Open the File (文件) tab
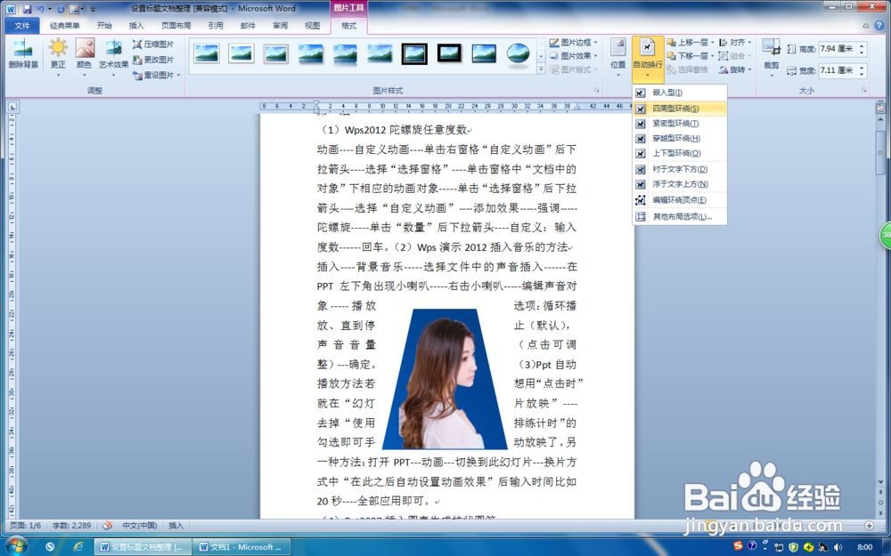This screenshot has height=556, width=891. [x=22, y=26]
